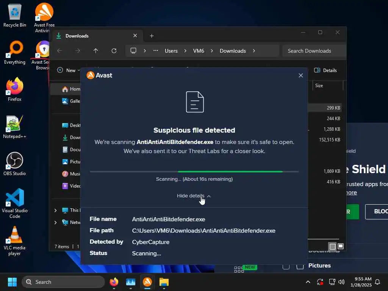The width and height of the screenshot is (388, 291).
Task: Launch OBS Studio from the desktop
Action: click(15, 164)
